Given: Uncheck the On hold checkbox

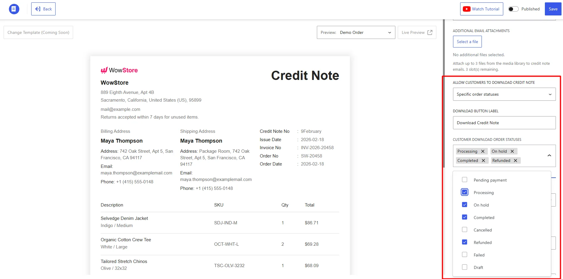Looking at the screenshot, I should pyautogui.click(x=465, y=205).
